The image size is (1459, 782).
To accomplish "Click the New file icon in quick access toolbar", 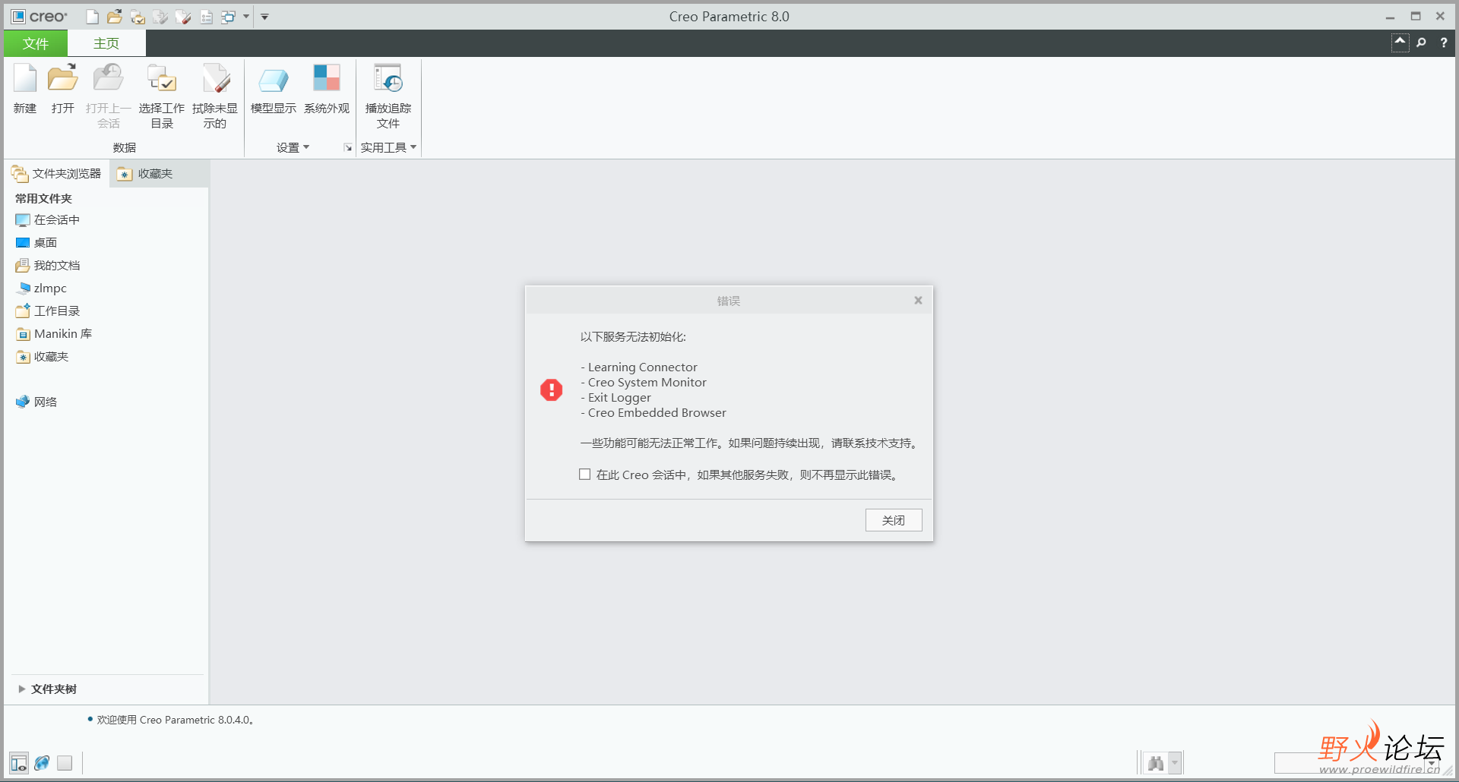I will coord(92,17).
